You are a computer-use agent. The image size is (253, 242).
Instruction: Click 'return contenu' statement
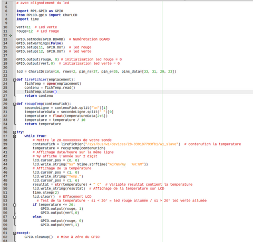point(38,96)
